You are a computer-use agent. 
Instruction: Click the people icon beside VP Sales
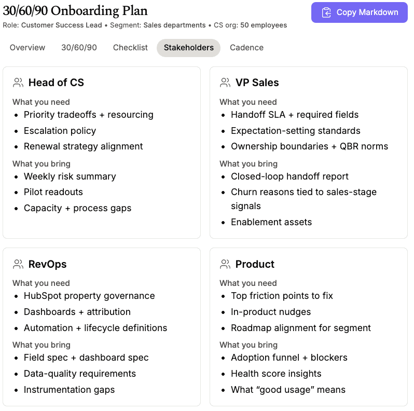(x=225, y=83)
